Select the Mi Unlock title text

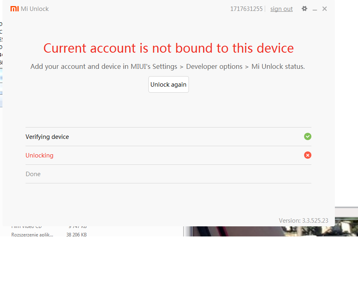[x=35, y=9]
